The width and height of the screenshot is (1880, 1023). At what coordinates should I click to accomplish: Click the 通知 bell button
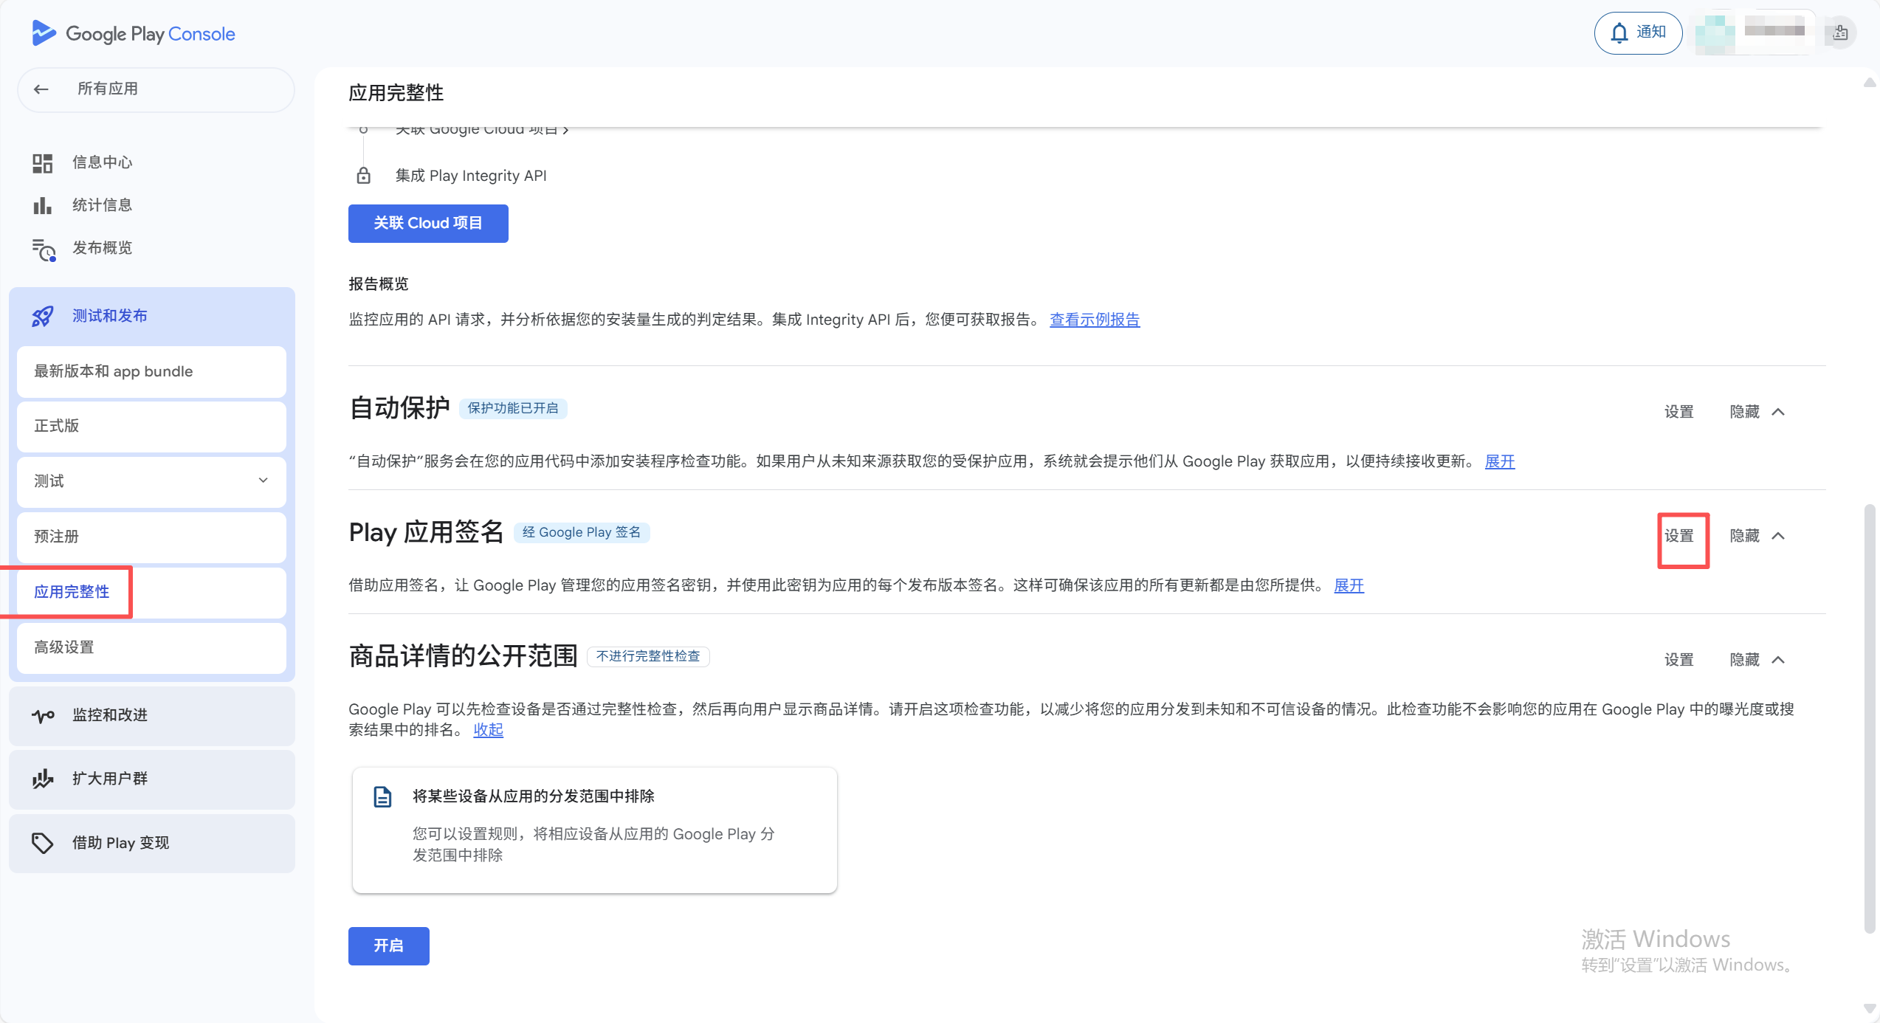click(x=1638, y=32)
